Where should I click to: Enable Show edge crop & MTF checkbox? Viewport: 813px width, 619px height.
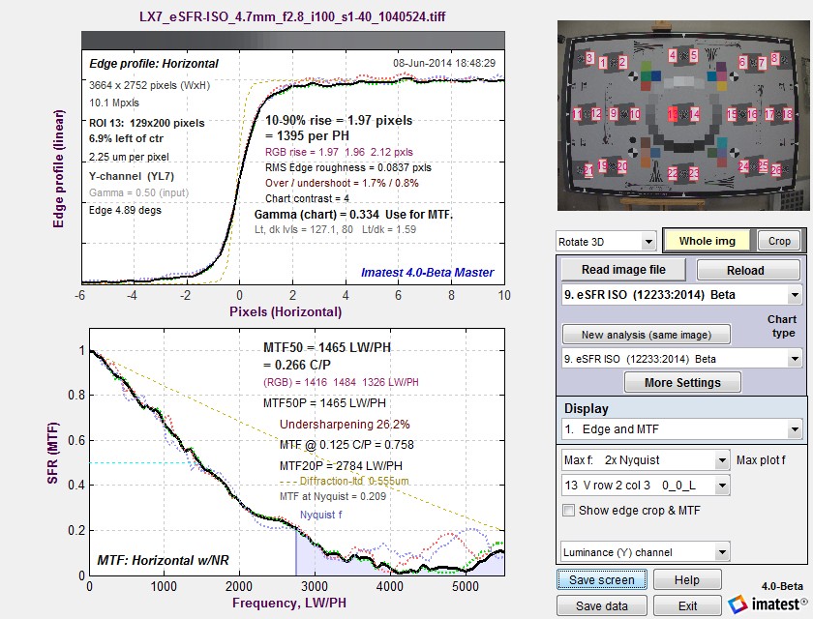coord(569,511)
